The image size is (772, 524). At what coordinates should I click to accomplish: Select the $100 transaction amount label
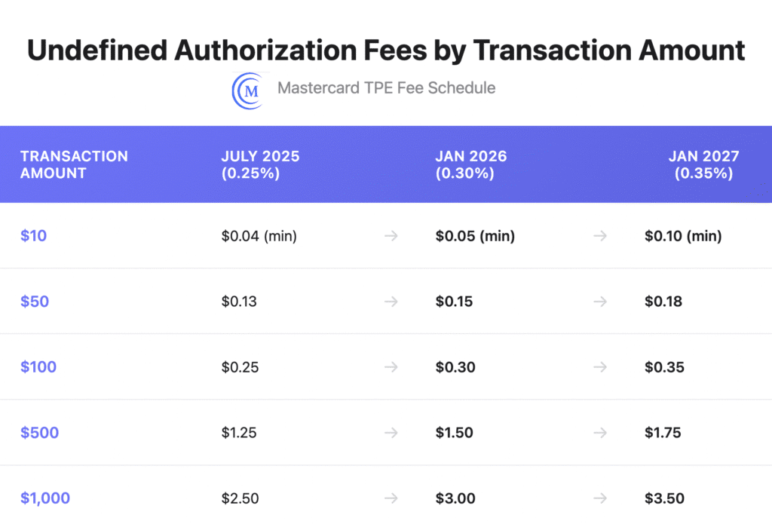38,367
